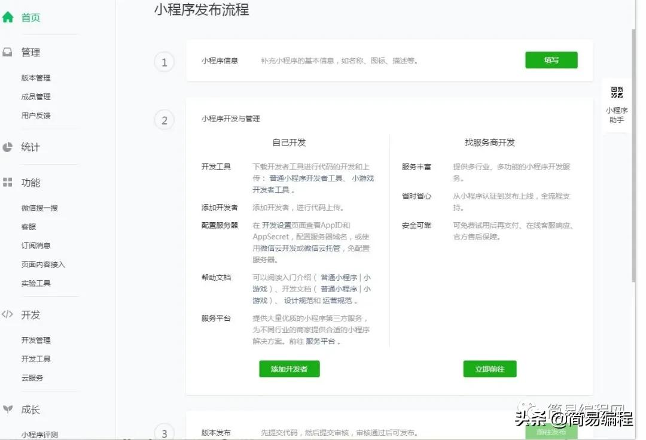
Task: Open the 小程序助手 QR code panel
Action: 616,102
